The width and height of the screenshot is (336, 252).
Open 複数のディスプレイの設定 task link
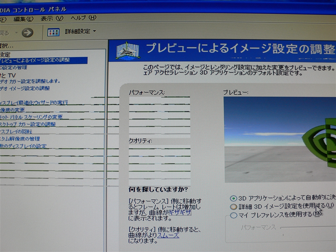(23, 146)
